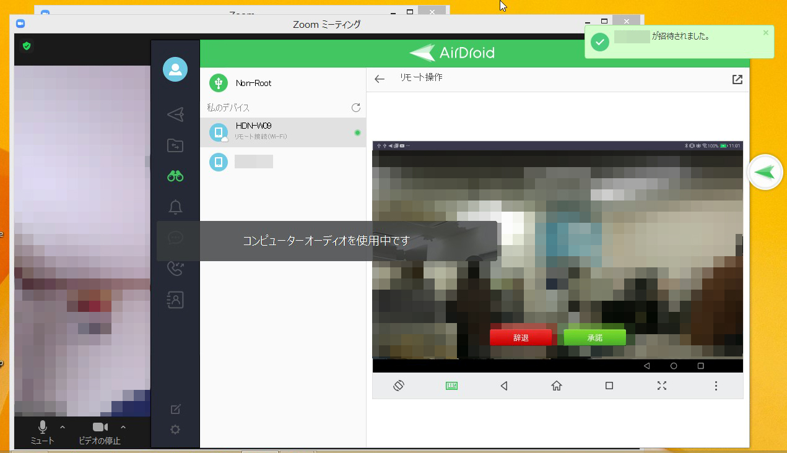Viewport: 787px width, 453px height.
Task: Click the green 承諾 accept button
Action: (x=595, y=338)
